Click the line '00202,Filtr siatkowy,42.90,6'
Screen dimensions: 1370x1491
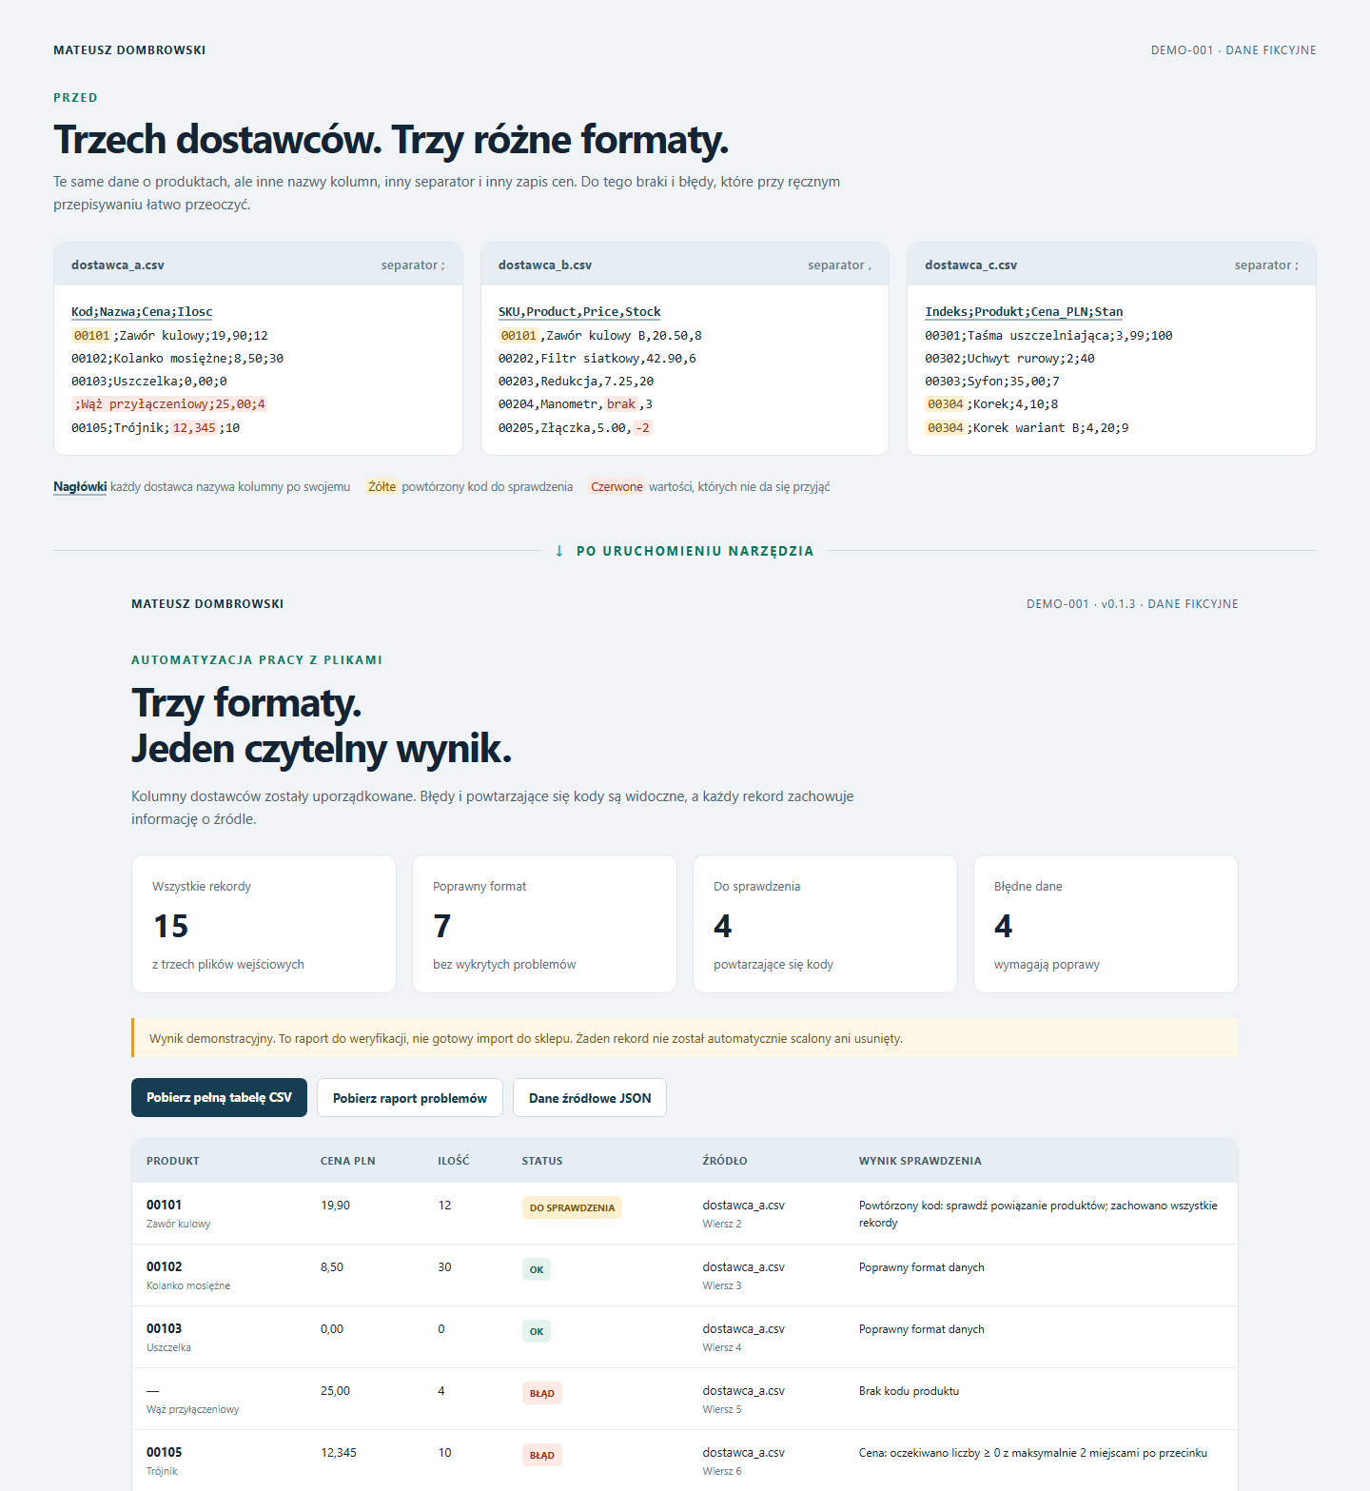597,359
